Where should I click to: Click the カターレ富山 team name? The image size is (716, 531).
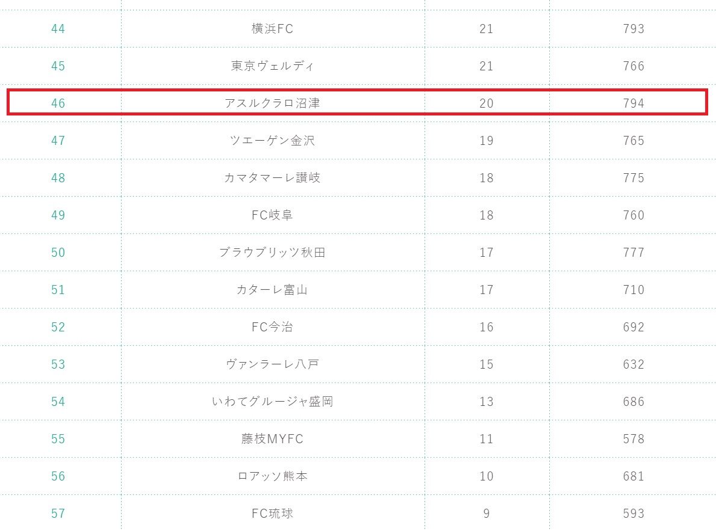click(x=272, y=290)
